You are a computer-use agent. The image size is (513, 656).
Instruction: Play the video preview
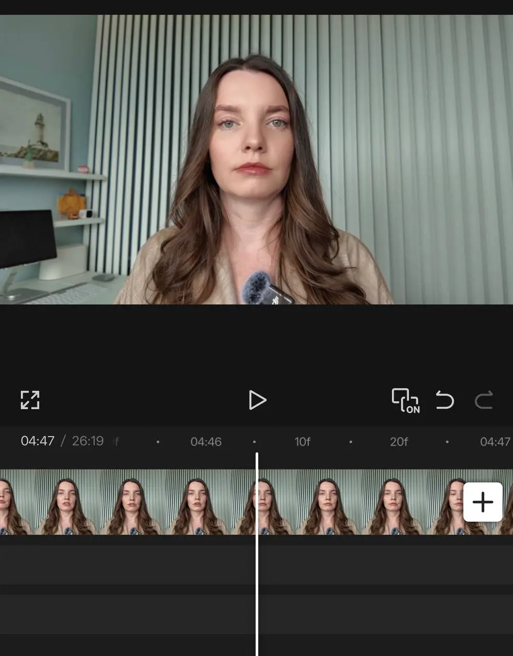(257, 400)
